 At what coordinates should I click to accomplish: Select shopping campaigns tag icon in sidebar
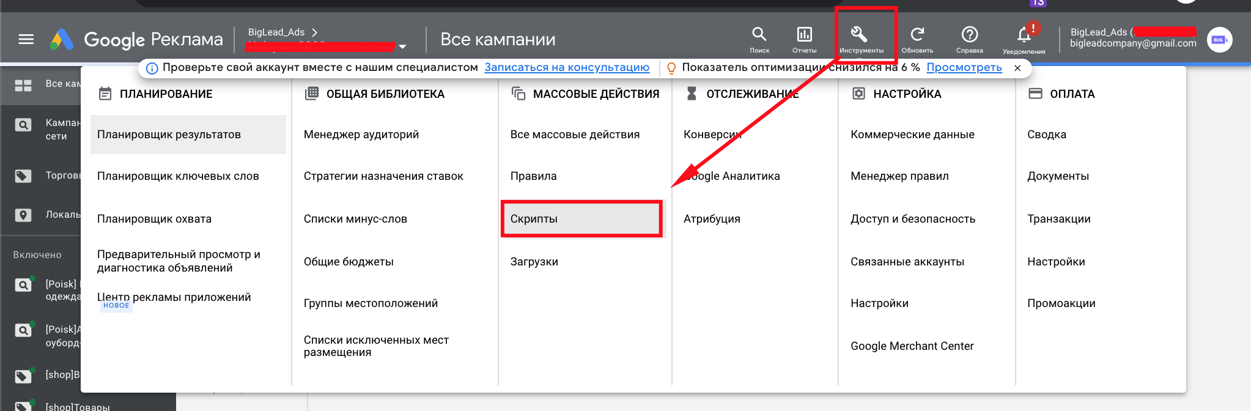(x=23, y=176)
